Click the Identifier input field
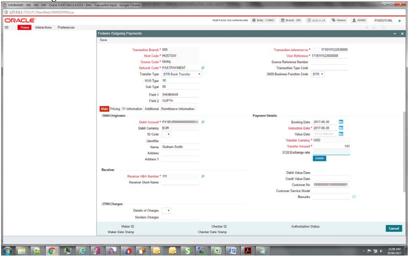The width and height of the screenshot is (410, 257). pos(180,141)
